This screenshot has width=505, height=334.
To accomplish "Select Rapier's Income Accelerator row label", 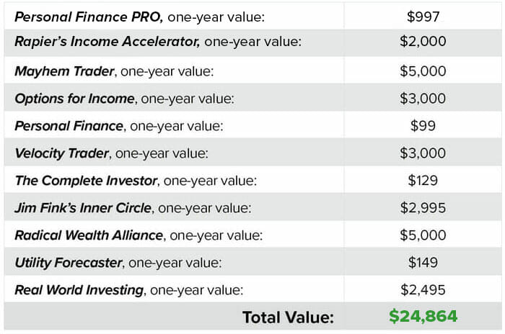I will click(x=107, y=42).
